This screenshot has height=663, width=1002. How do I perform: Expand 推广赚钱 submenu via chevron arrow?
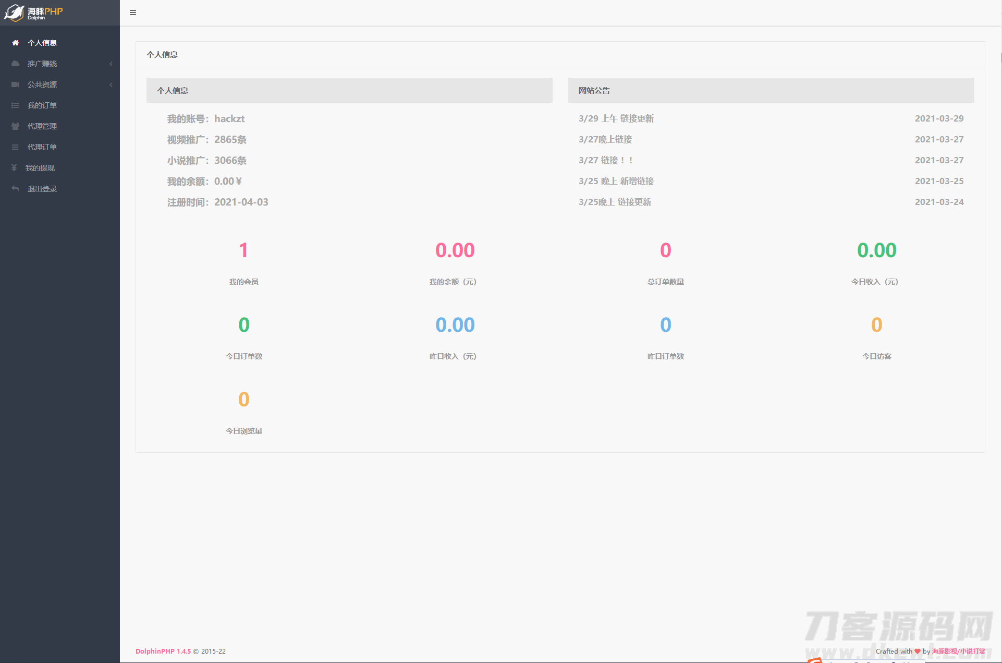[x=111, y=64]
